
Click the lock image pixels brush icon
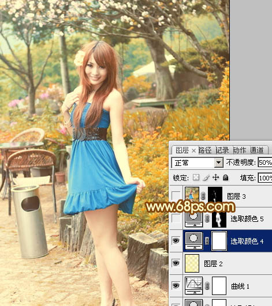point(206,177)
